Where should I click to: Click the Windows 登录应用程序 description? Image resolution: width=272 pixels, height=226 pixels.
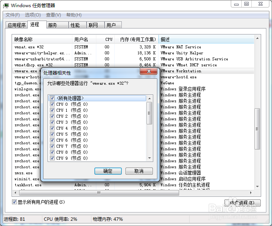point(183,89)
